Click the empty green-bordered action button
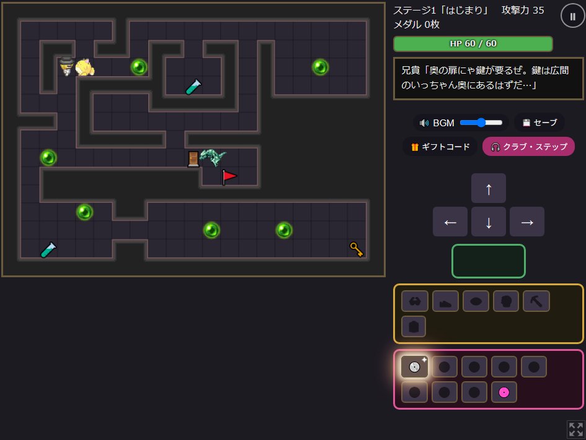Image resolution: width=586 pixels, height=440 pixels. [x=489, y=261]
